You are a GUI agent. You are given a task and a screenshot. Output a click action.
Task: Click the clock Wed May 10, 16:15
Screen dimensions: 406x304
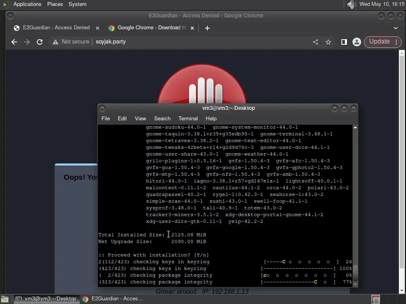point(382,4)
